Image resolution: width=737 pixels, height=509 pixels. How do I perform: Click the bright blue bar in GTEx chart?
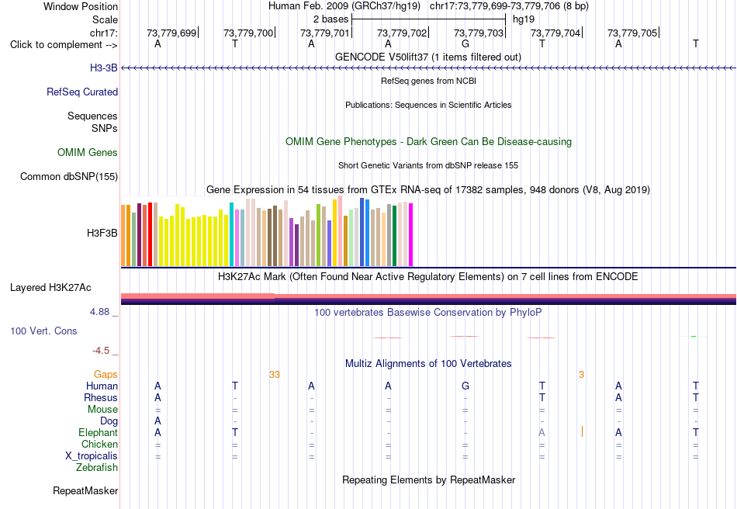pyautogui.click(x=368, y=233)
